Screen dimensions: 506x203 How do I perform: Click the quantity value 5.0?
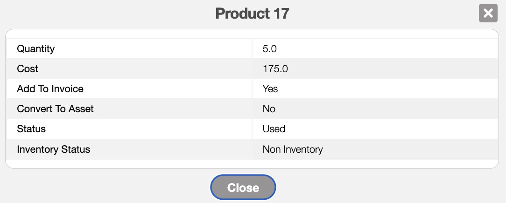coord(273,48)
